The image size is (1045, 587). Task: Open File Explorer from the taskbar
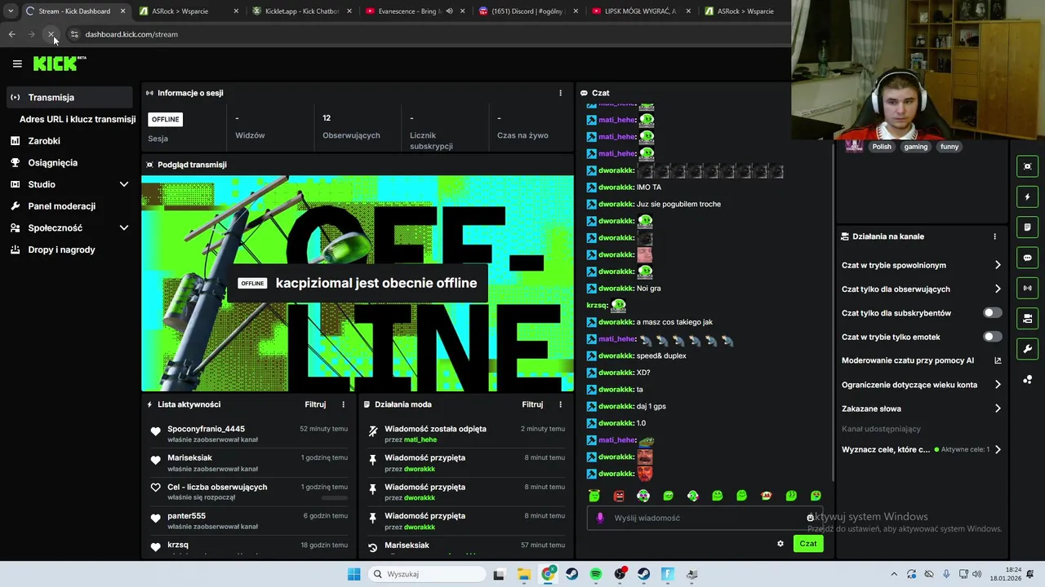click(x=524, y=574)
